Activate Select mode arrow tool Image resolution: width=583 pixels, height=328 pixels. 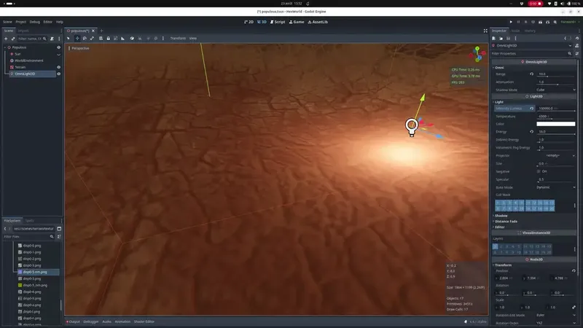(x=69, y=39)
